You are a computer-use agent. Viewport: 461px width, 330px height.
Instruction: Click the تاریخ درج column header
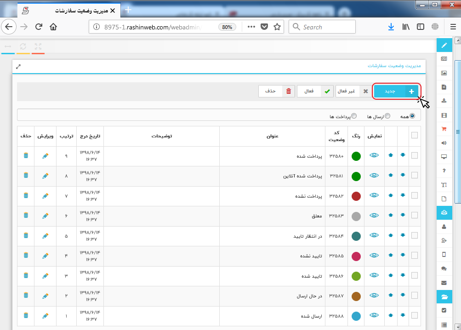pyautogui.click(x=90, y=136)
